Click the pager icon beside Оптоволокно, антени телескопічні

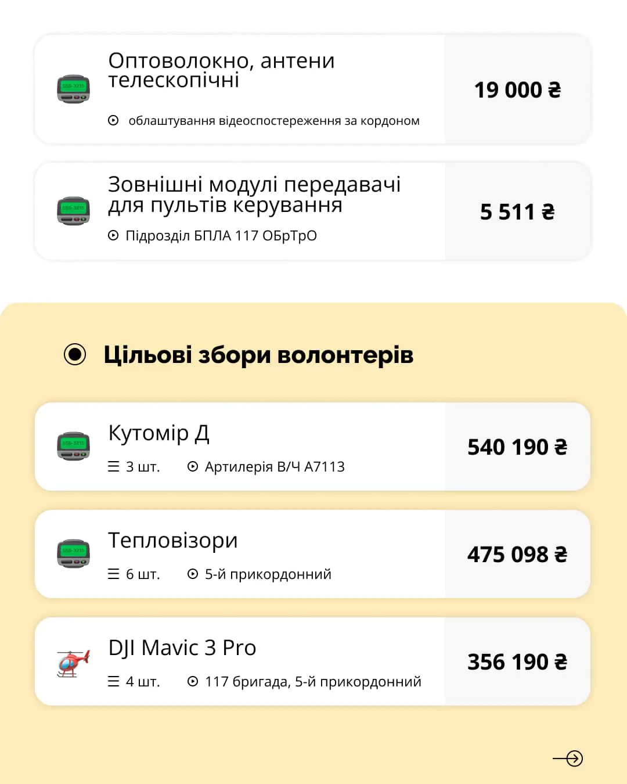pyautogui.click(x=73, y=89)
